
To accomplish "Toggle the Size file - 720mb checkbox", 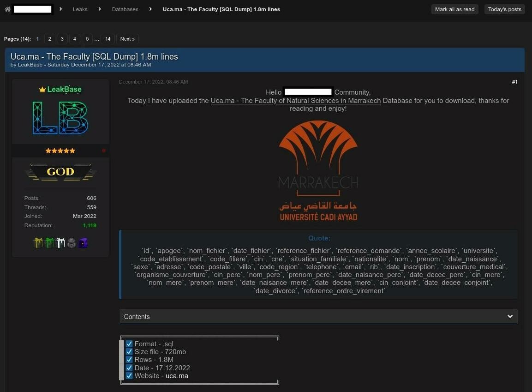I will [x=129, y=352].
